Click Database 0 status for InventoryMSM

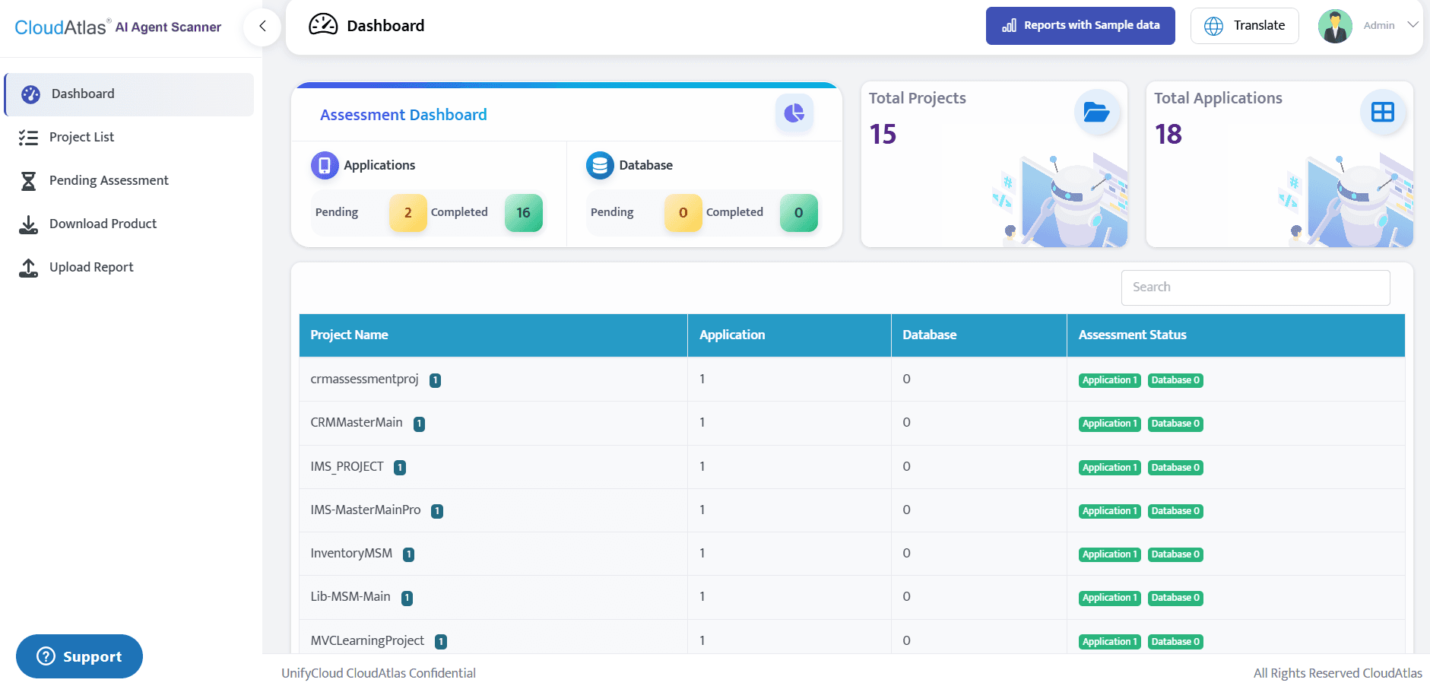pyautogui.click(x=1175, y=554)
